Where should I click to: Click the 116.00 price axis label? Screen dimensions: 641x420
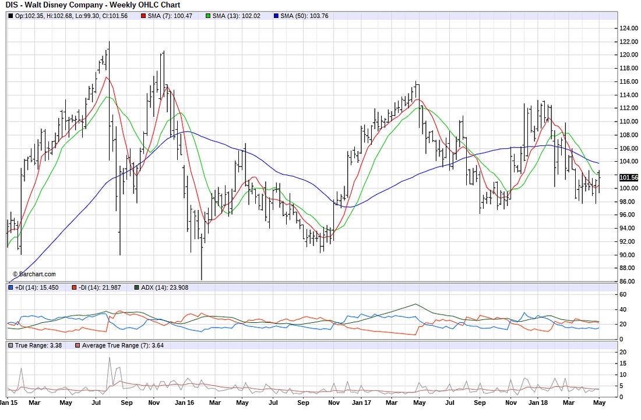(x=629, y=81)
